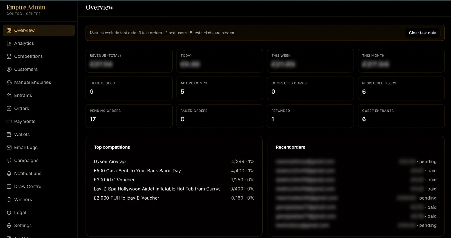Screen dimensions: 451x238
Task: Click the Email Logs envelope icon
Action: coord(9,147)
